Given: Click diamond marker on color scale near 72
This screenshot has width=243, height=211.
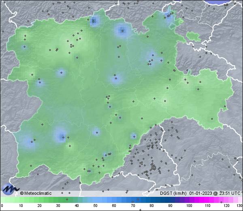Looking at the screenshot, I should [x=138, y=199].
